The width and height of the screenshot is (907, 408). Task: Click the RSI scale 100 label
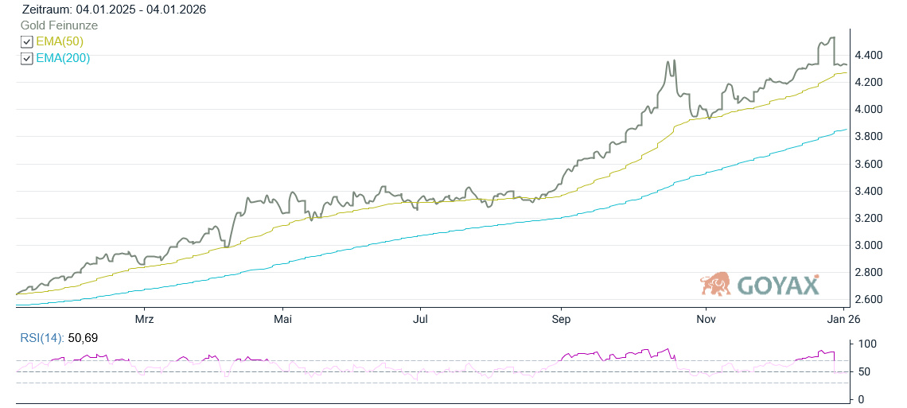867,344
